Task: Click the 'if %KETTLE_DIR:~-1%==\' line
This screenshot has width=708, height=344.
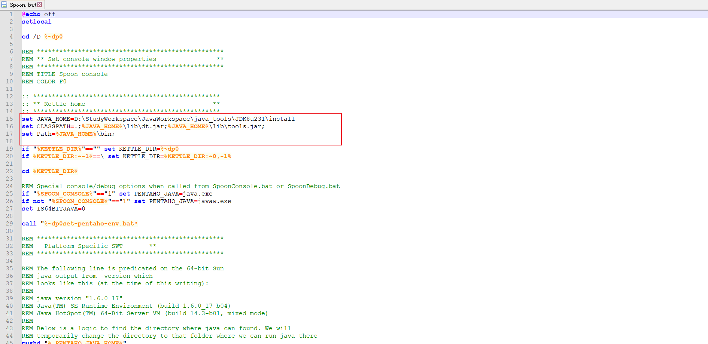Action: click(127, 156)
